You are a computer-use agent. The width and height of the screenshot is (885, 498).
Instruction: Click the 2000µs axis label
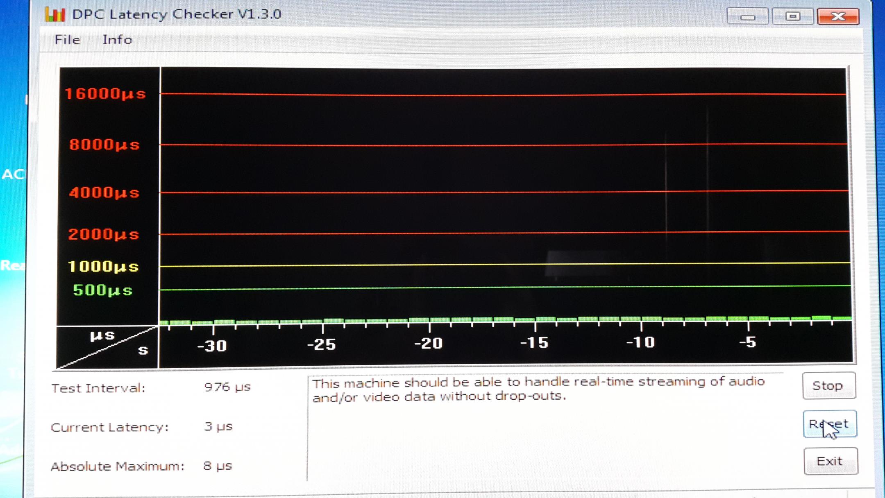[x=104, y=234]
